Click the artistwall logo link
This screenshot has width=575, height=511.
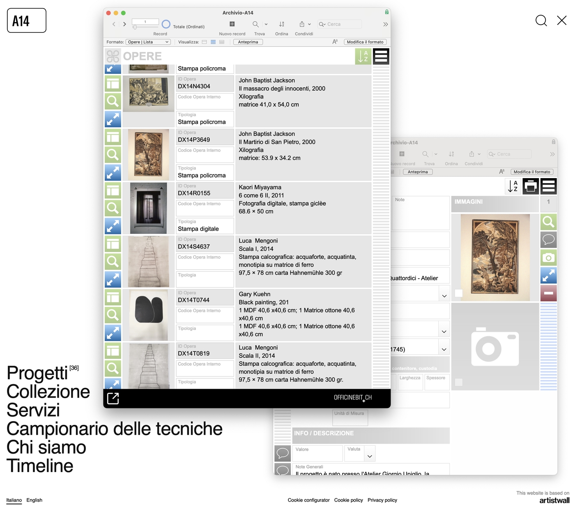(554, 500)
